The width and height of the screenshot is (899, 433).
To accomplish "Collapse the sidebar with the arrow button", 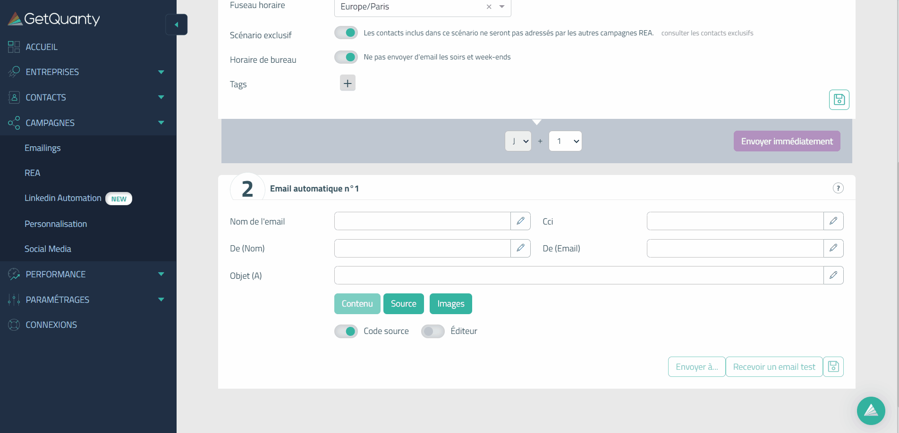I will pos(177,25).
